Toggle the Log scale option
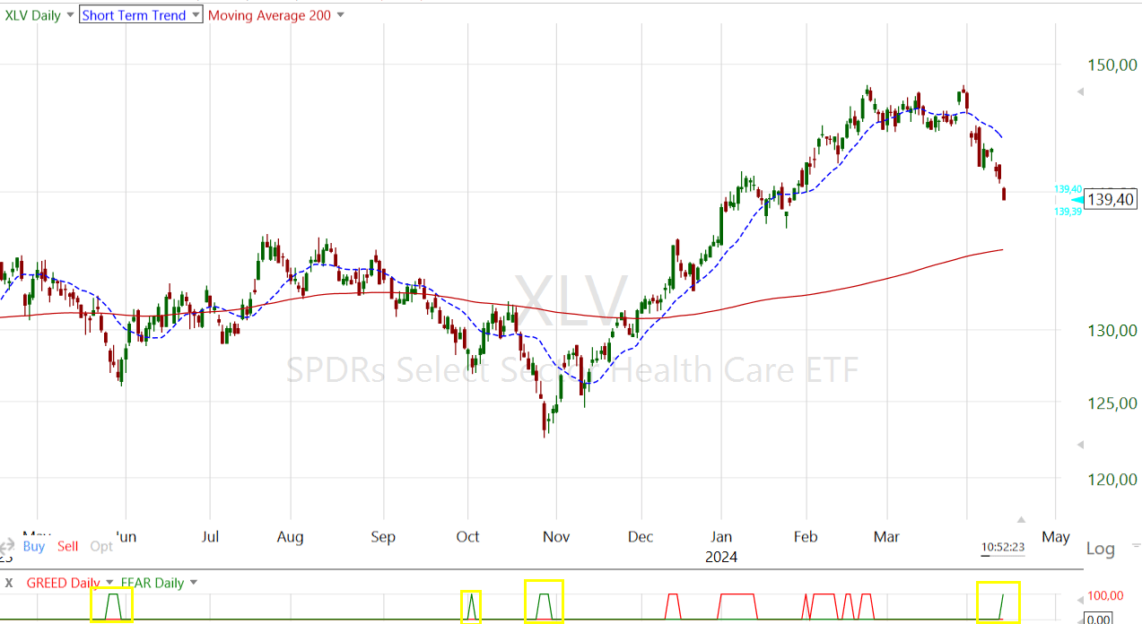The width and height of the screenshot is (1142, 624). point(1100,549)
